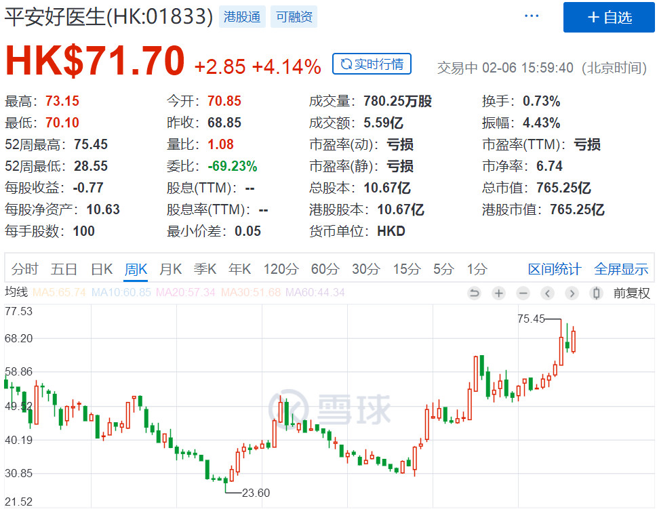Click the MA30:51.68 indicator label

(x=251, y=292)
